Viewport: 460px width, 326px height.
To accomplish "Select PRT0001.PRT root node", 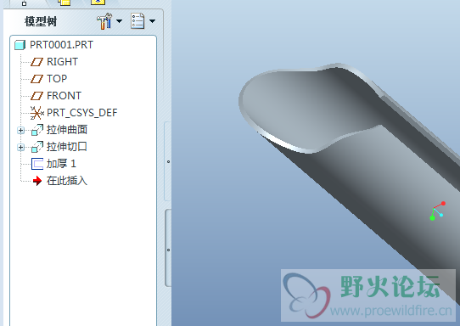I will [61, 45].
